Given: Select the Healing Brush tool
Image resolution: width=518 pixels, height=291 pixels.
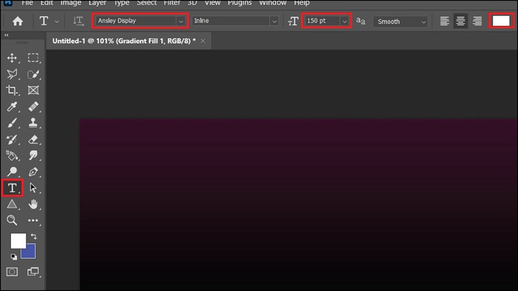Looking at the screenshot, I should [33, 107].
